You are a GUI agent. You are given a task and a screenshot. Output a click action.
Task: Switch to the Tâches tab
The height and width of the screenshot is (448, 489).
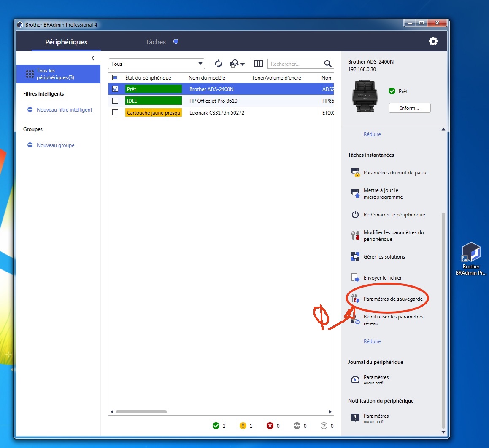155,42
